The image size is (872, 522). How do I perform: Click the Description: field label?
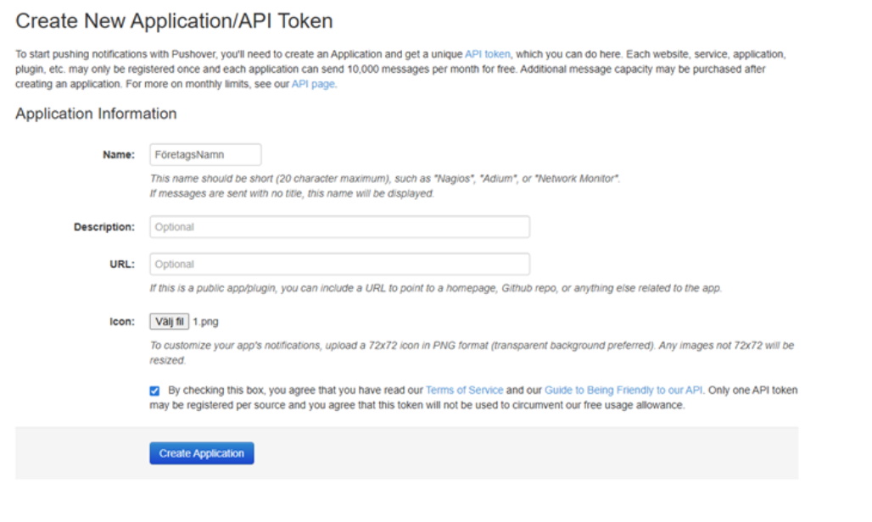(x=105, y=227)
